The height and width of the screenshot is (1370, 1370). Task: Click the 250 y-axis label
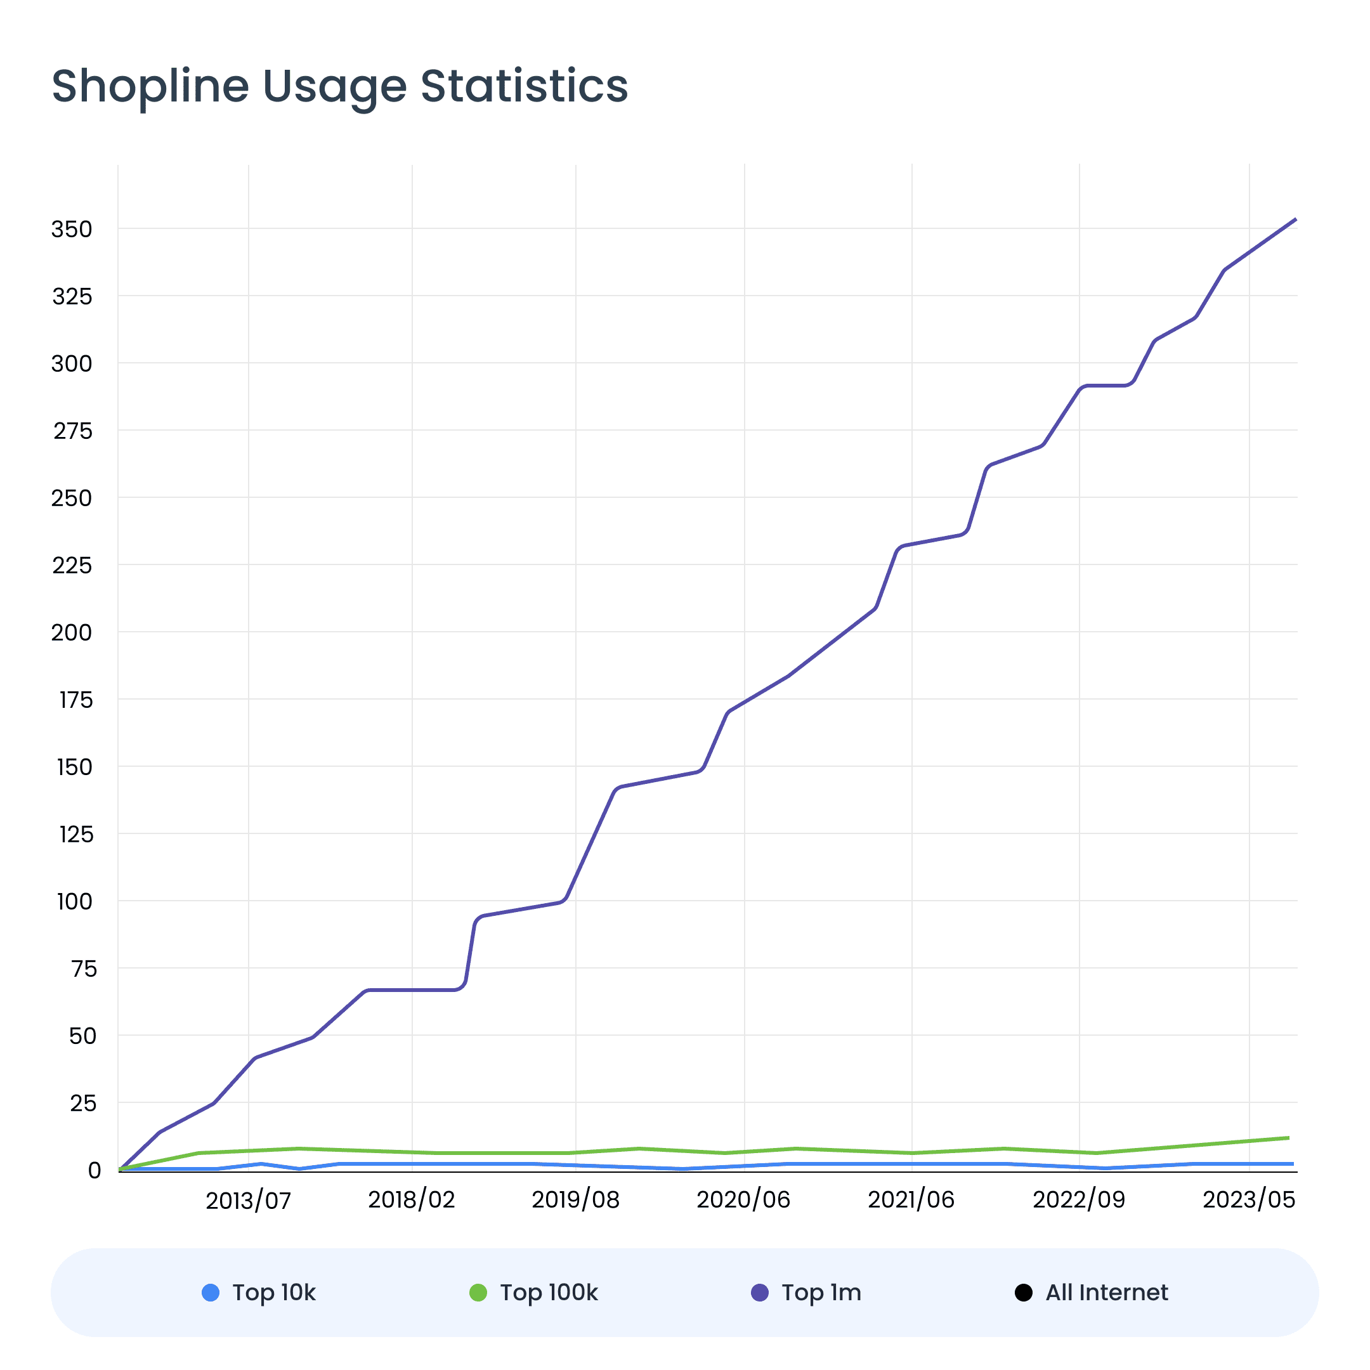pos(72,498)
